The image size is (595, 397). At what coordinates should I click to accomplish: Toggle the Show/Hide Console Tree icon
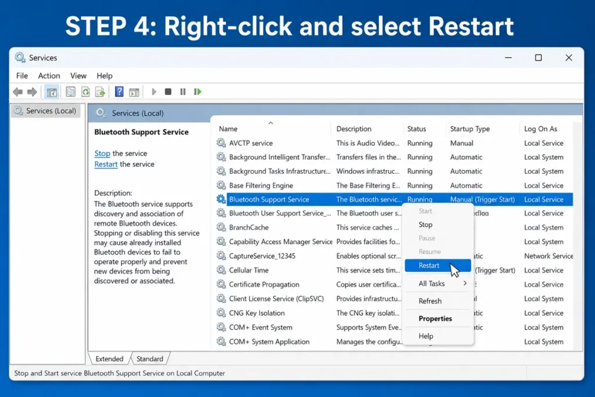(52, 92)
